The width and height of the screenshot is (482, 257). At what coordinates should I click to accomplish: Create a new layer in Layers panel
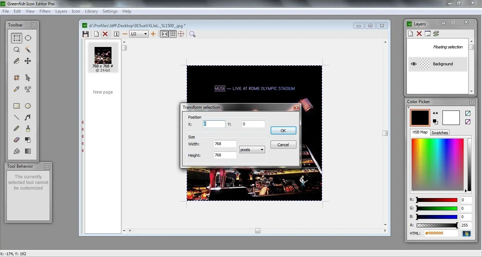click(411, 34)
